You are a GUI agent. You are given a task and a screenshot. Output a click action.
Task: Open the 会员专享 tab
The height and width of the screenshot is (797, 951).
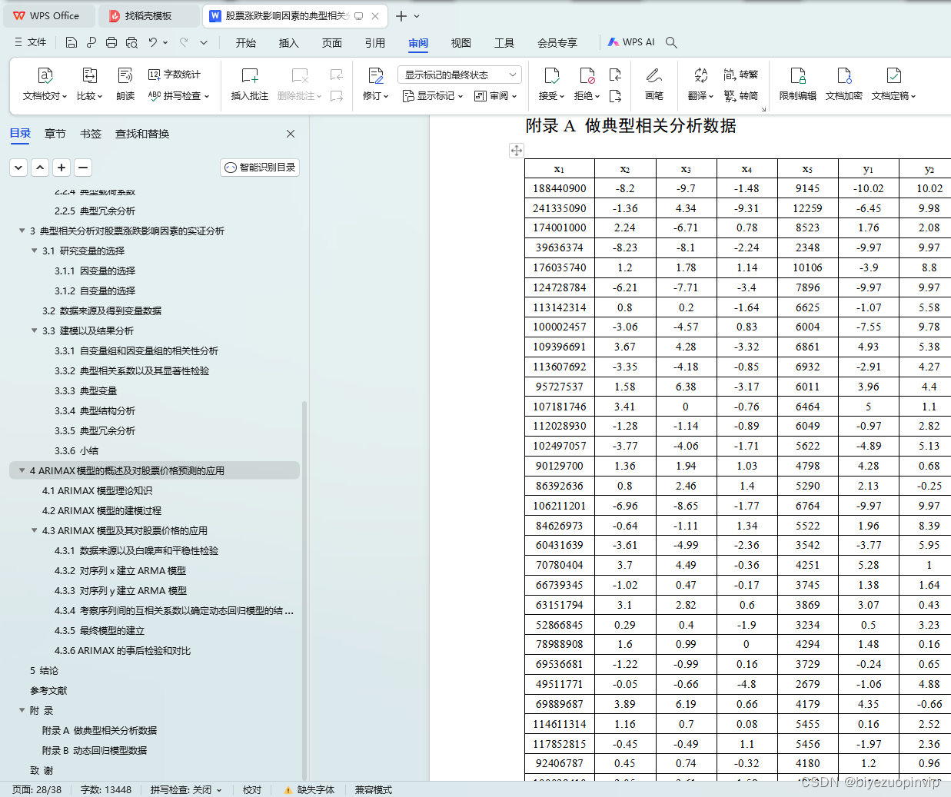557,43
